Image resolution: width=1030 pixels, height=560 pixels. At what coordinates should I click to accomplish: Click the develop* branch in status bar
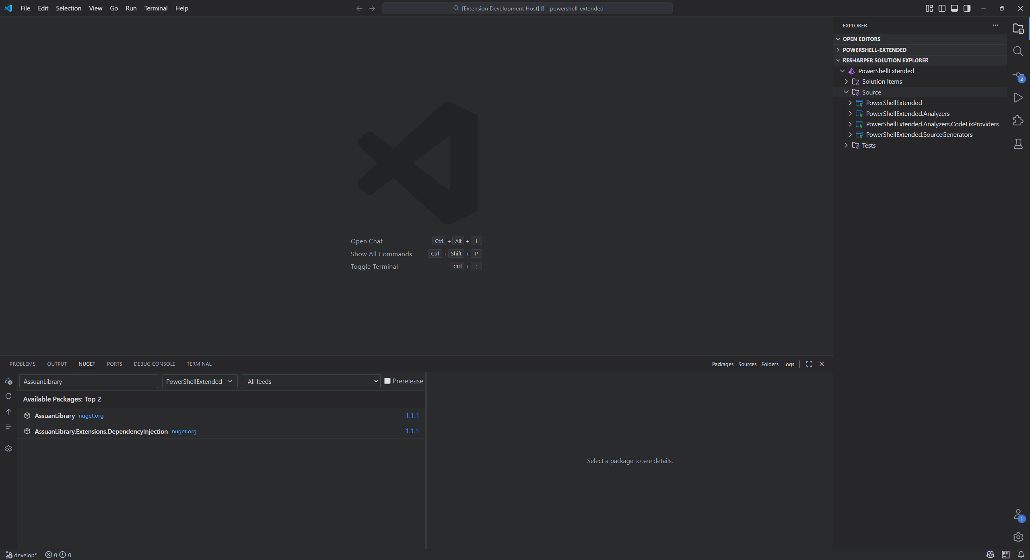point(21,555)
